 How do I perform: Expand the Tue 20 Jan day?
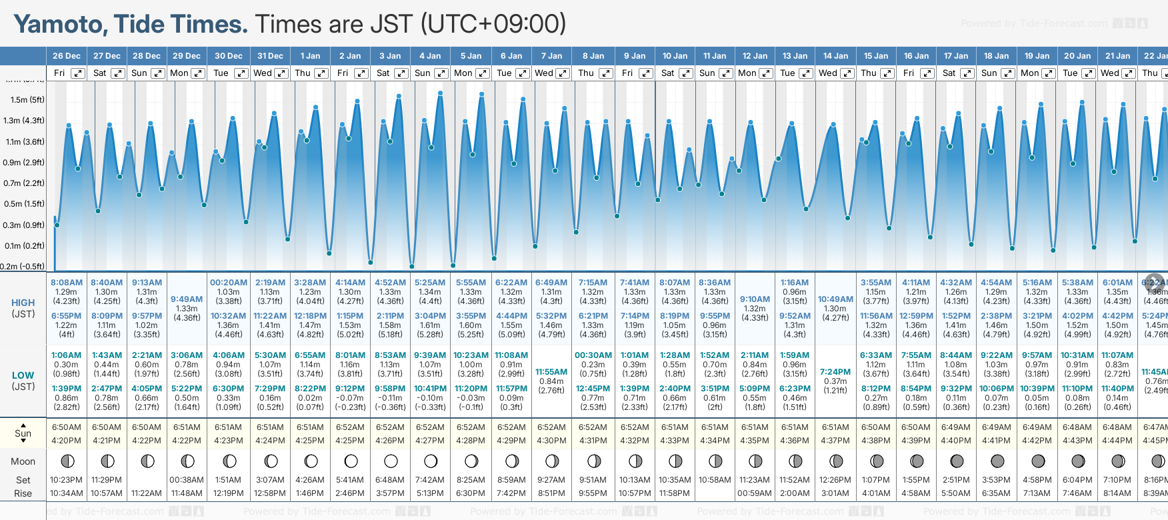pos(1088,73)
